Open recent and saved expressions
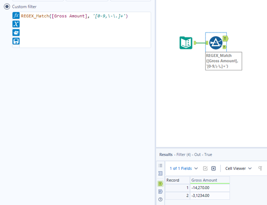267x205 pixels. click(16, 32)
